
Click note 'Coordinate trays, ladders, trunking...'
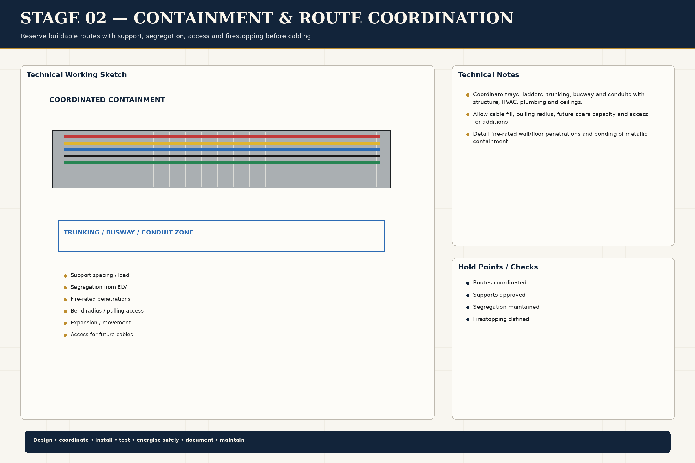pos(555,98)
